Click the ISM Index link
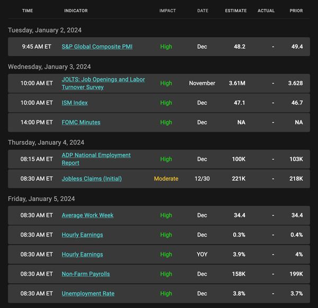This screenshot has height=308, width=318. (x=75, y=103)
